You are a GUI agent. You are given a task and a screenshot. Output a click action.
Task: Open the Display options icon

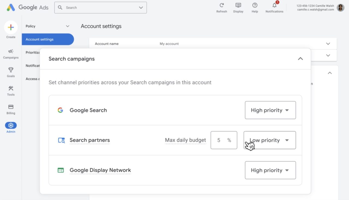click(238, 5)
